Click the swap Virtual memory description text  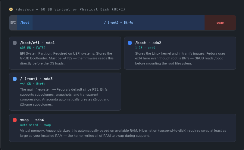(x=123, y=133)
